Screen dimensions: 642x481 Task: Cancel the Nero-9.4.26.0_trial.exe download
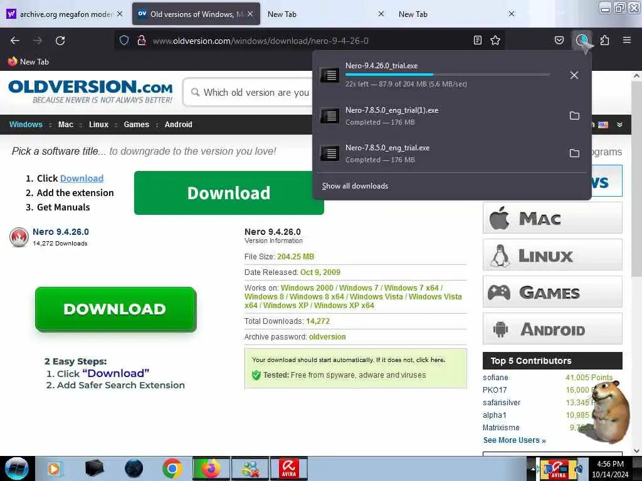point(574,75)
